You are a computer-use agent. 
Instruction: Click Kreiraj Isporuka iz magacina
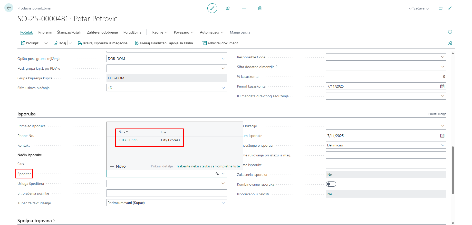tap(103, 43)
